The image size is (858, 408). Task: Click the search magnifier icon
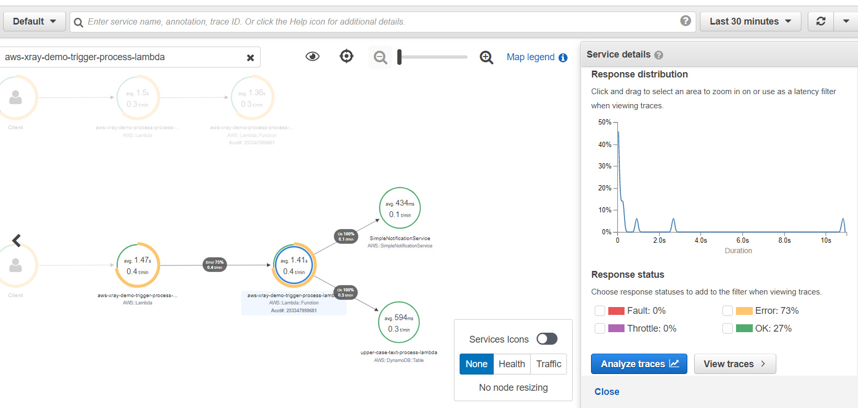click(79, 22)
